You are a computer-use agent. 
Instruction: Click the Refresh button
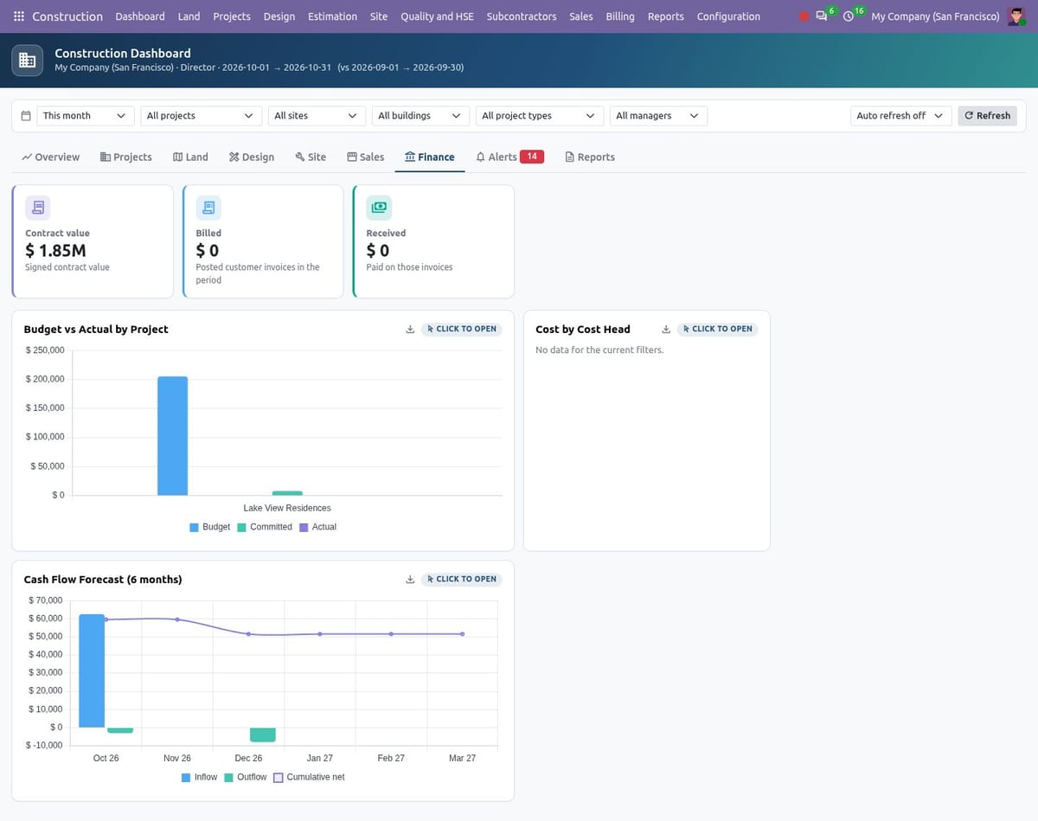[987, 116]
